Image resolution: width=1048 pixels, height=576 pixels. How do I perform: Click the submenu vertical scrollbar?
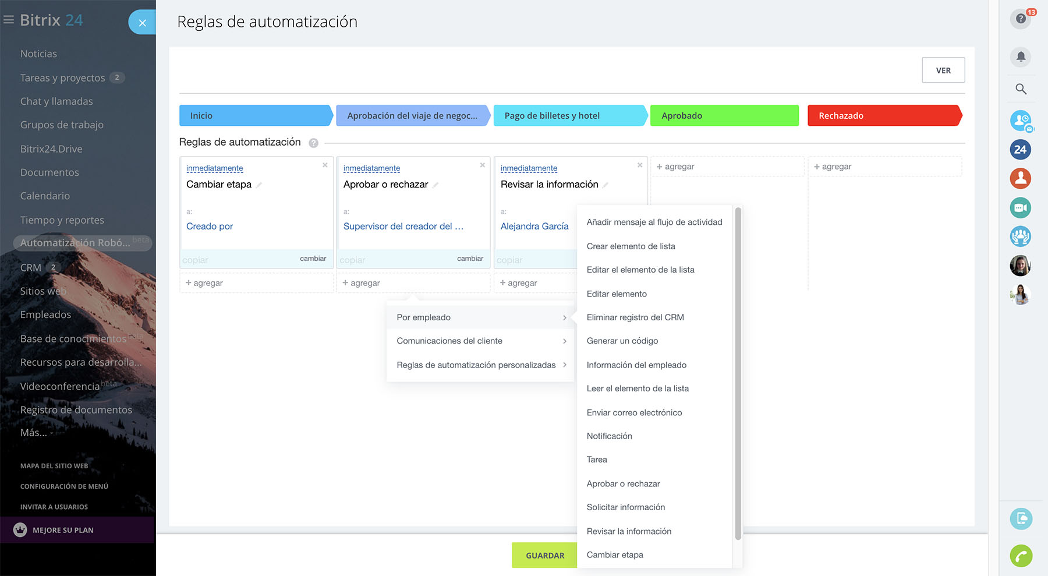pos(738,373)
